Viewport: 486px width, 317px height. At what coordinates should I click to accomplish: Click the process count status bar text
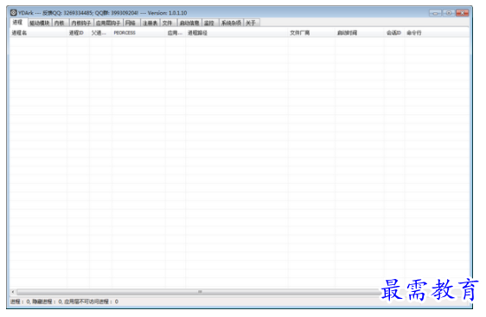click(x=64, y=301)
